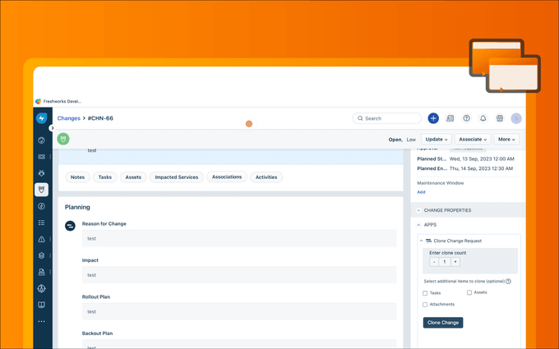This screenshot has height=349, width=559.
Task: Open the Changes module in sidebar
Action: [x=41, y=190]
